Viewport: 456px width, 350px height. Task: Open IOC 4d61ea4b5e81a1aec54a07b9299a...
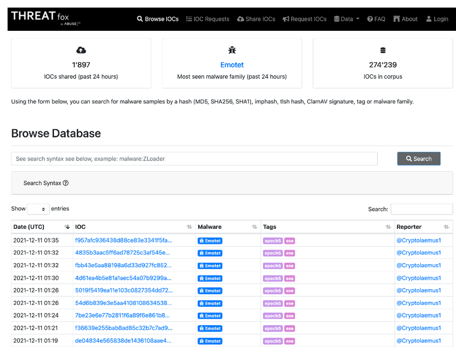pos(123,278)
